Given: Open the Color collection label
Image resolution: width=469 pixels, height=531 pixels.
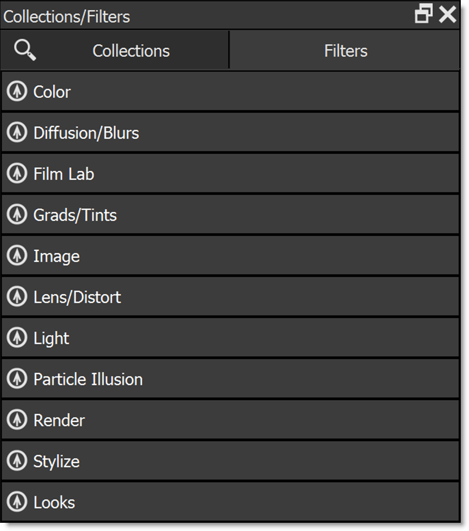Looking at the screenshot, I should coord(52,92).
